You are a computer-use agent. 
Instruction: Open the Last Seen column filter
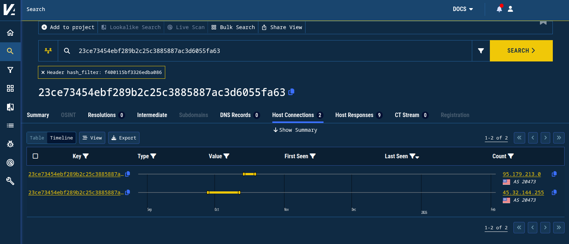click(413, 156)
